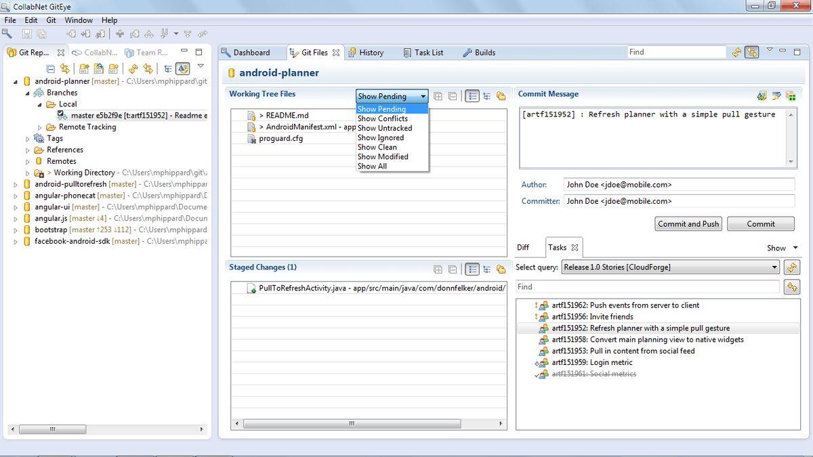Close the Git Files tab
Viewport: 813px width, 457px height.
[336, 52]
